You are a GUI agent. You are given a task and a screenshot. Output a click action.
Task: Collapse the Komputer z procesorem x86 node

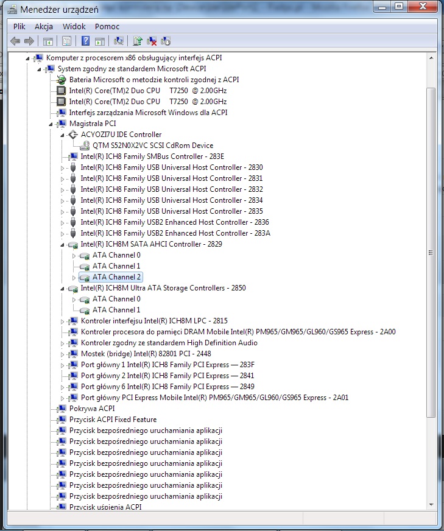click(28, 58)
